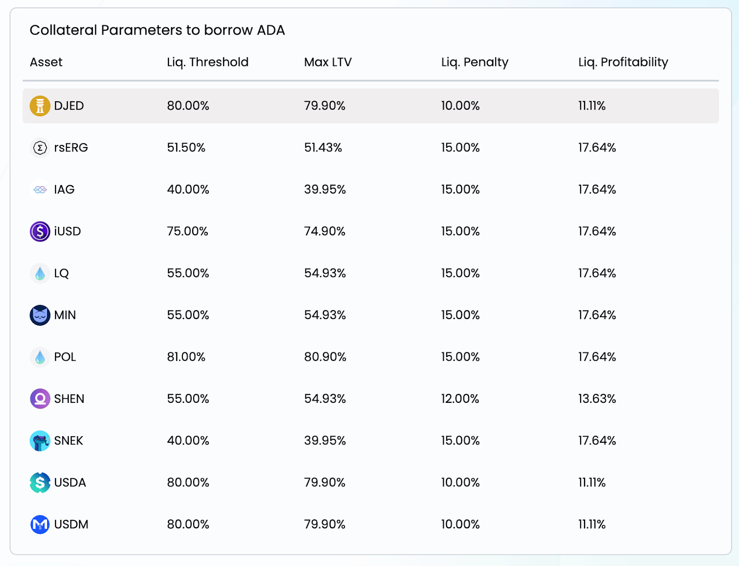Click the DJED token icon

(40, 106)
